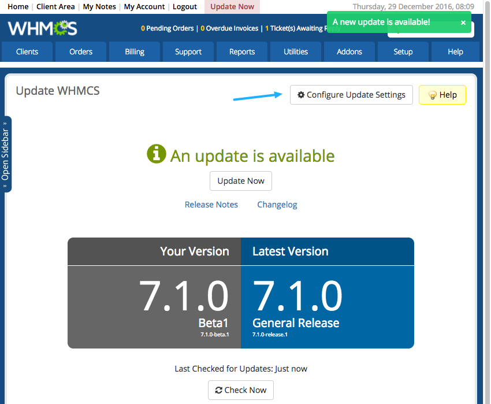
Task: Open the Orders menu
Action: pyautogui.click(x=81, y=51)
